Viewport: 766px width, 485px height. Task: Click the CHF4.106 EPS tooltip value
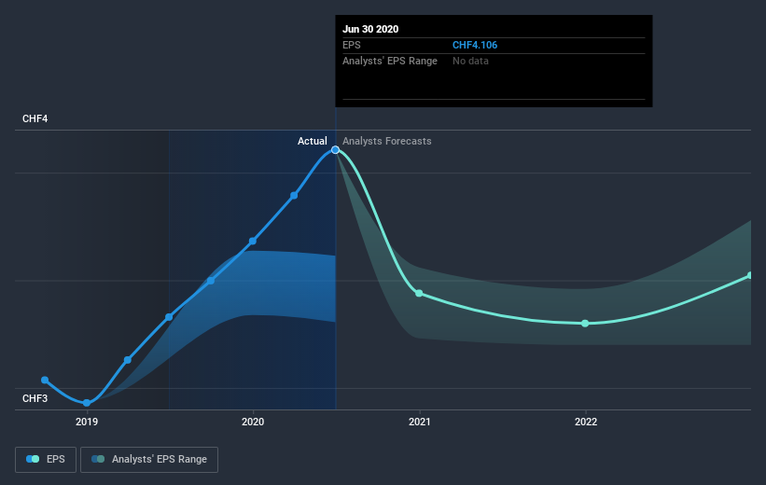[475, 45]
